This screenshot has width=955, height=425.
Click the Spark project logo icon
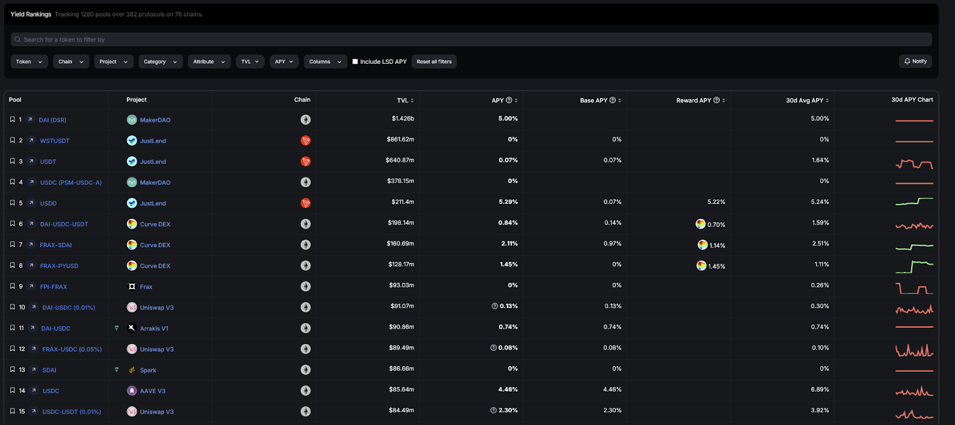[x=132, y=370]
